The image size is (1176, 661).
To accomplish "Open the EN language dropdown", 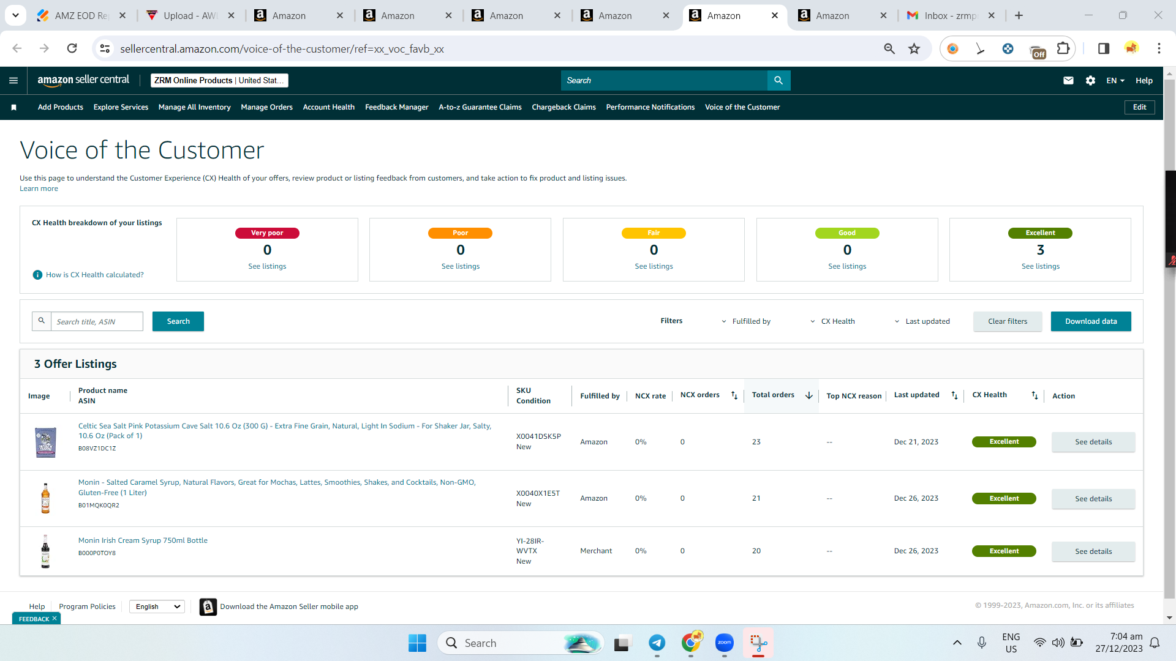I will pos(1115,80).
